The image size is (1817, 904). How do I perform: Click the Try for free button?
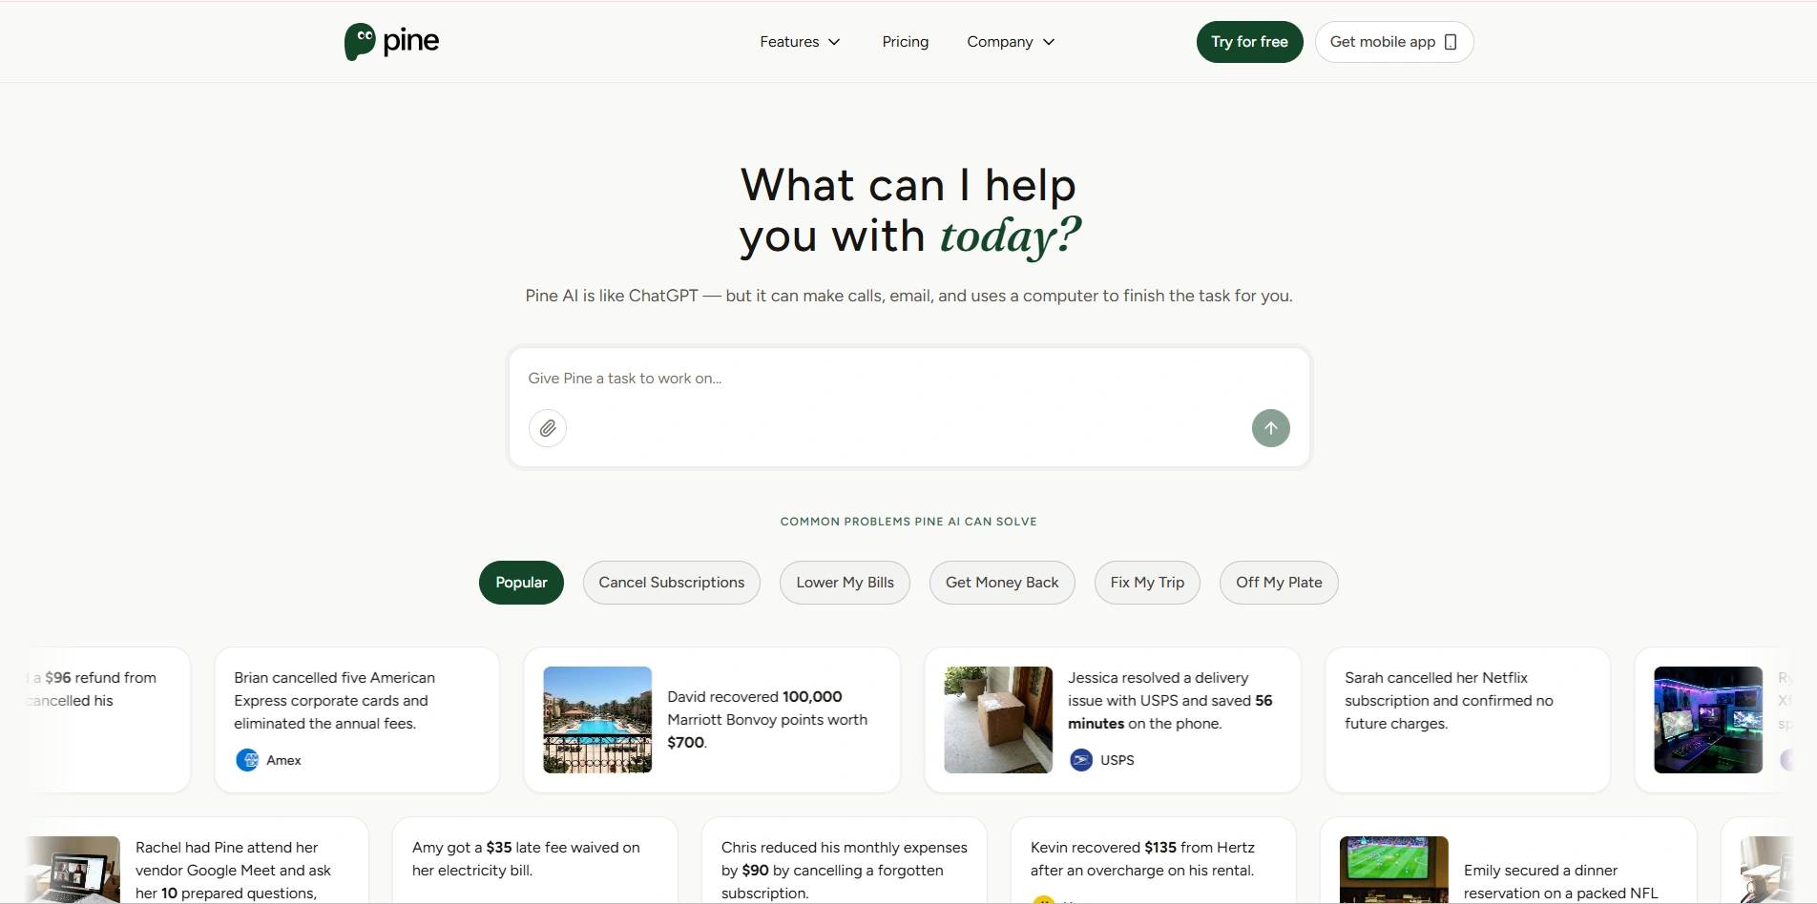pyautogui.click(x=1249, y=42)
